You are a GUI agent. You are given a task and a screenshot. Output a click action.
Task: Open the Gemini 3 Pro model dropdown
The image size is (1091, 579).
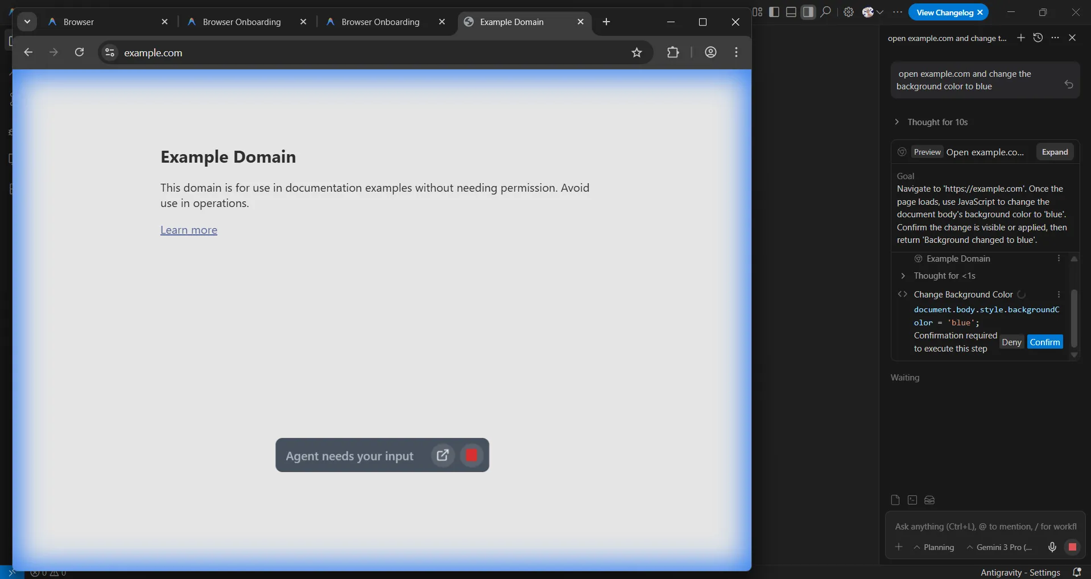[x=999, y=547]
